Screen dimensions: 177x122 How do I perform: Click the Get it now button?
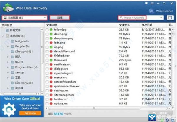click(30, 113)
